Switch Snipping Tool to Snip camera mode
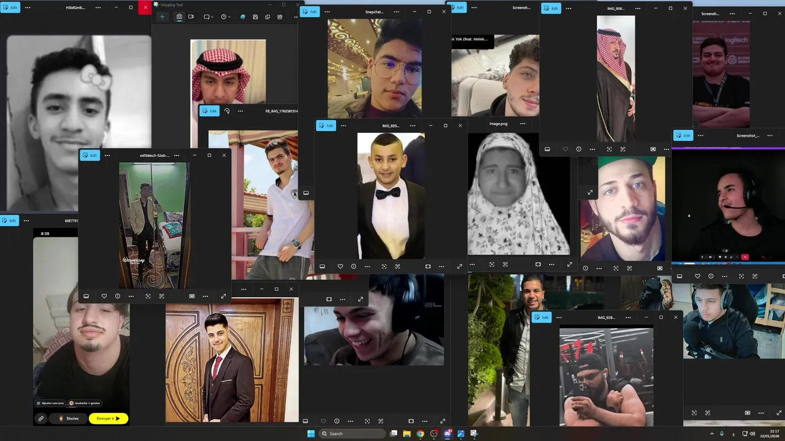This screenshot has height=441, width=785. click(179, 17)
